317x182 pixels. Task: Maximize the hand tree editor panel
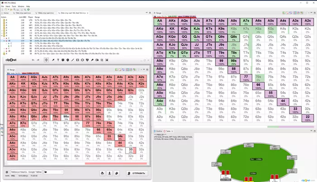point(150,13)
